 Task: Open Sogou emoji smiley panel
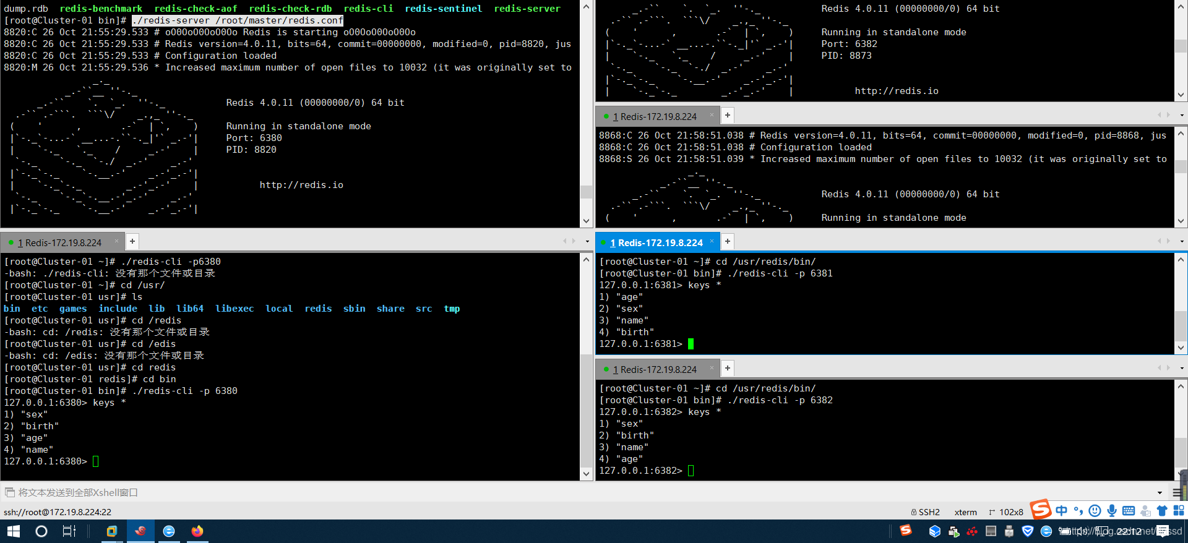coord(1095,511)
